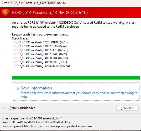
Task: Click the Ctrl-C copy hint text
Action: click(x=47, y=126)
